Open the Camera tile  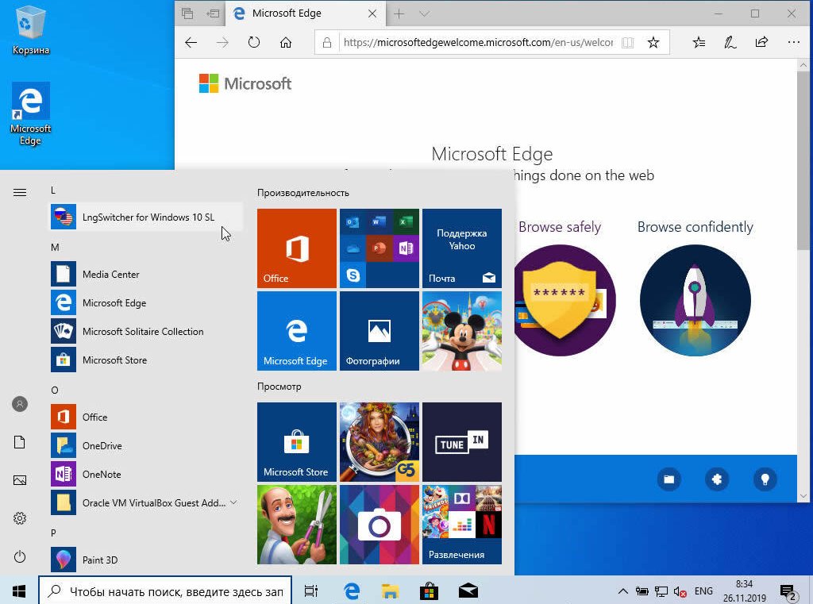[x=379, y=524]
